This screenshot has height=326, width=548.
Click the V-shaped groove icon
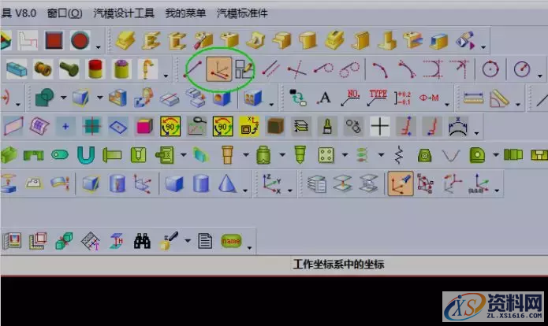(x=451, y=155)
